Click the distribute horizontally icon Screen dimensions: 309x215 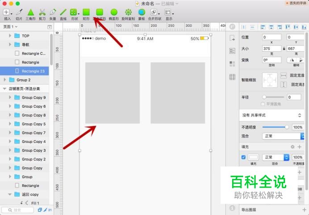click(244, 27)
